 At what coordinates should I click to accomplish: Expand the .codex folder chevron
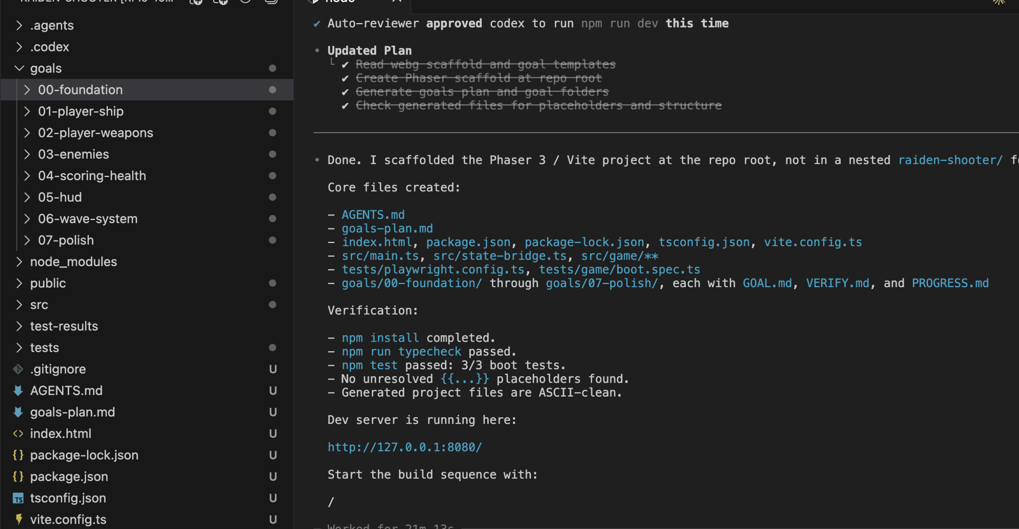tap(19, 47)
